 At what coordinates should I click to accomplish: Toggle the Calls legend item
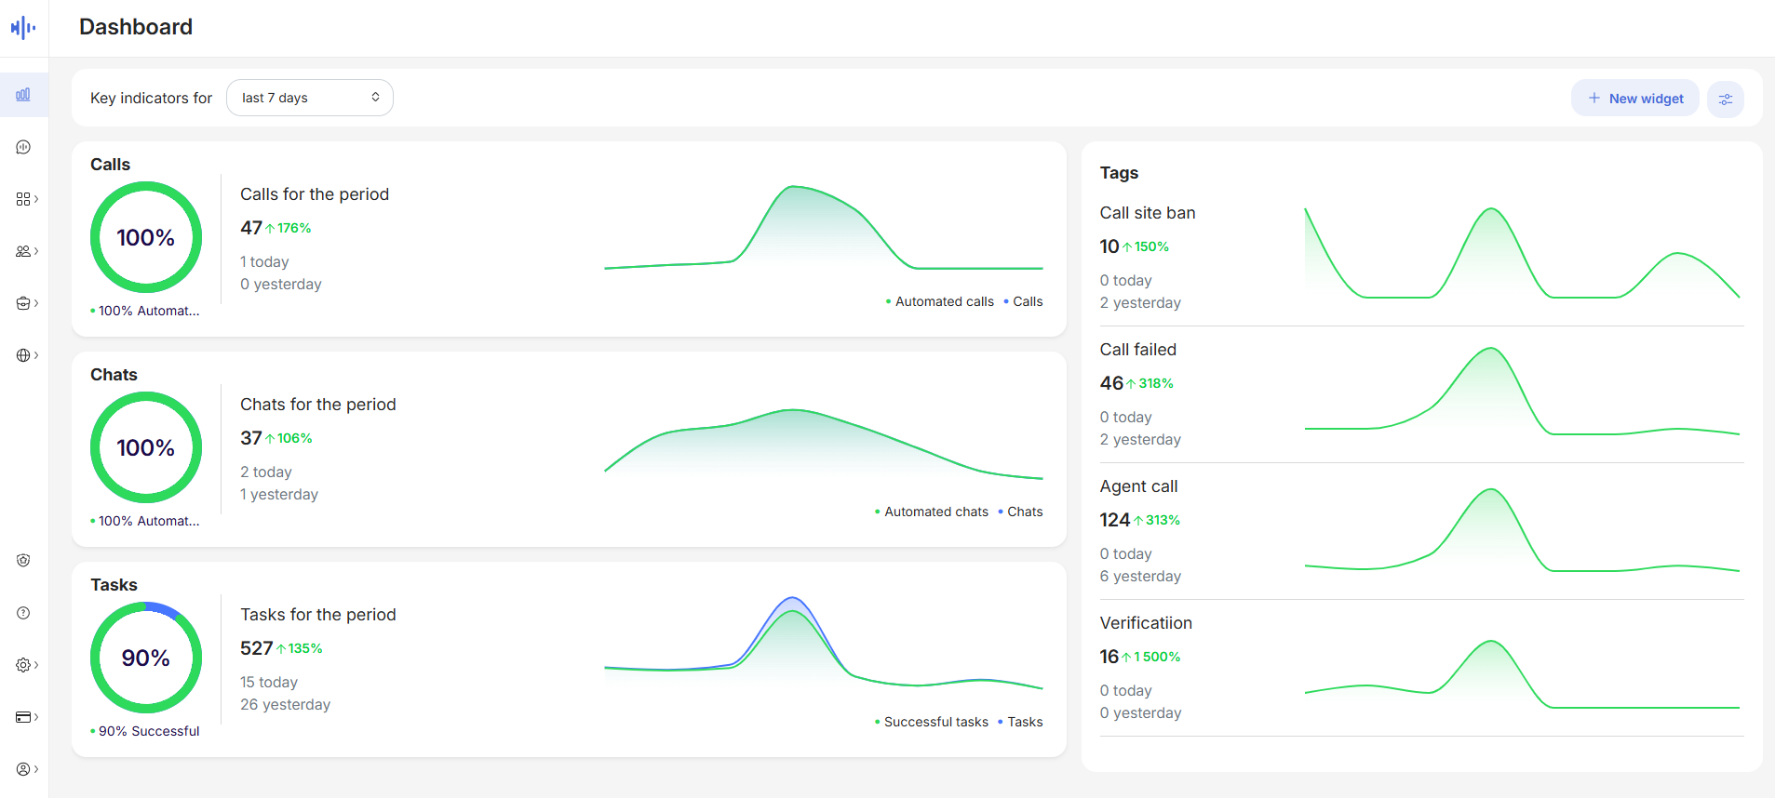pyautogui.click(x=1023, y=301)
